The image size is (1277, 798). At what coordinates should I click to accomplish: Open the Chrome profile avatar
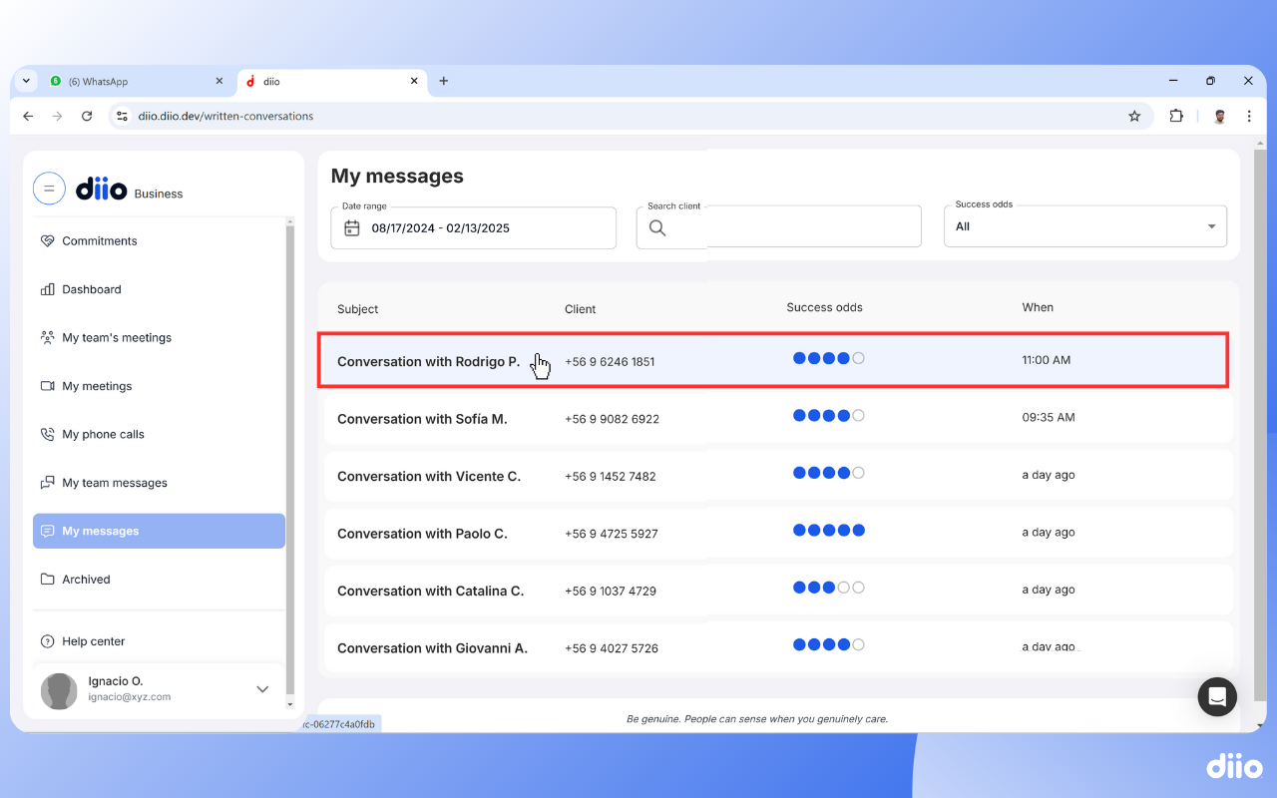click(1219, 116)
